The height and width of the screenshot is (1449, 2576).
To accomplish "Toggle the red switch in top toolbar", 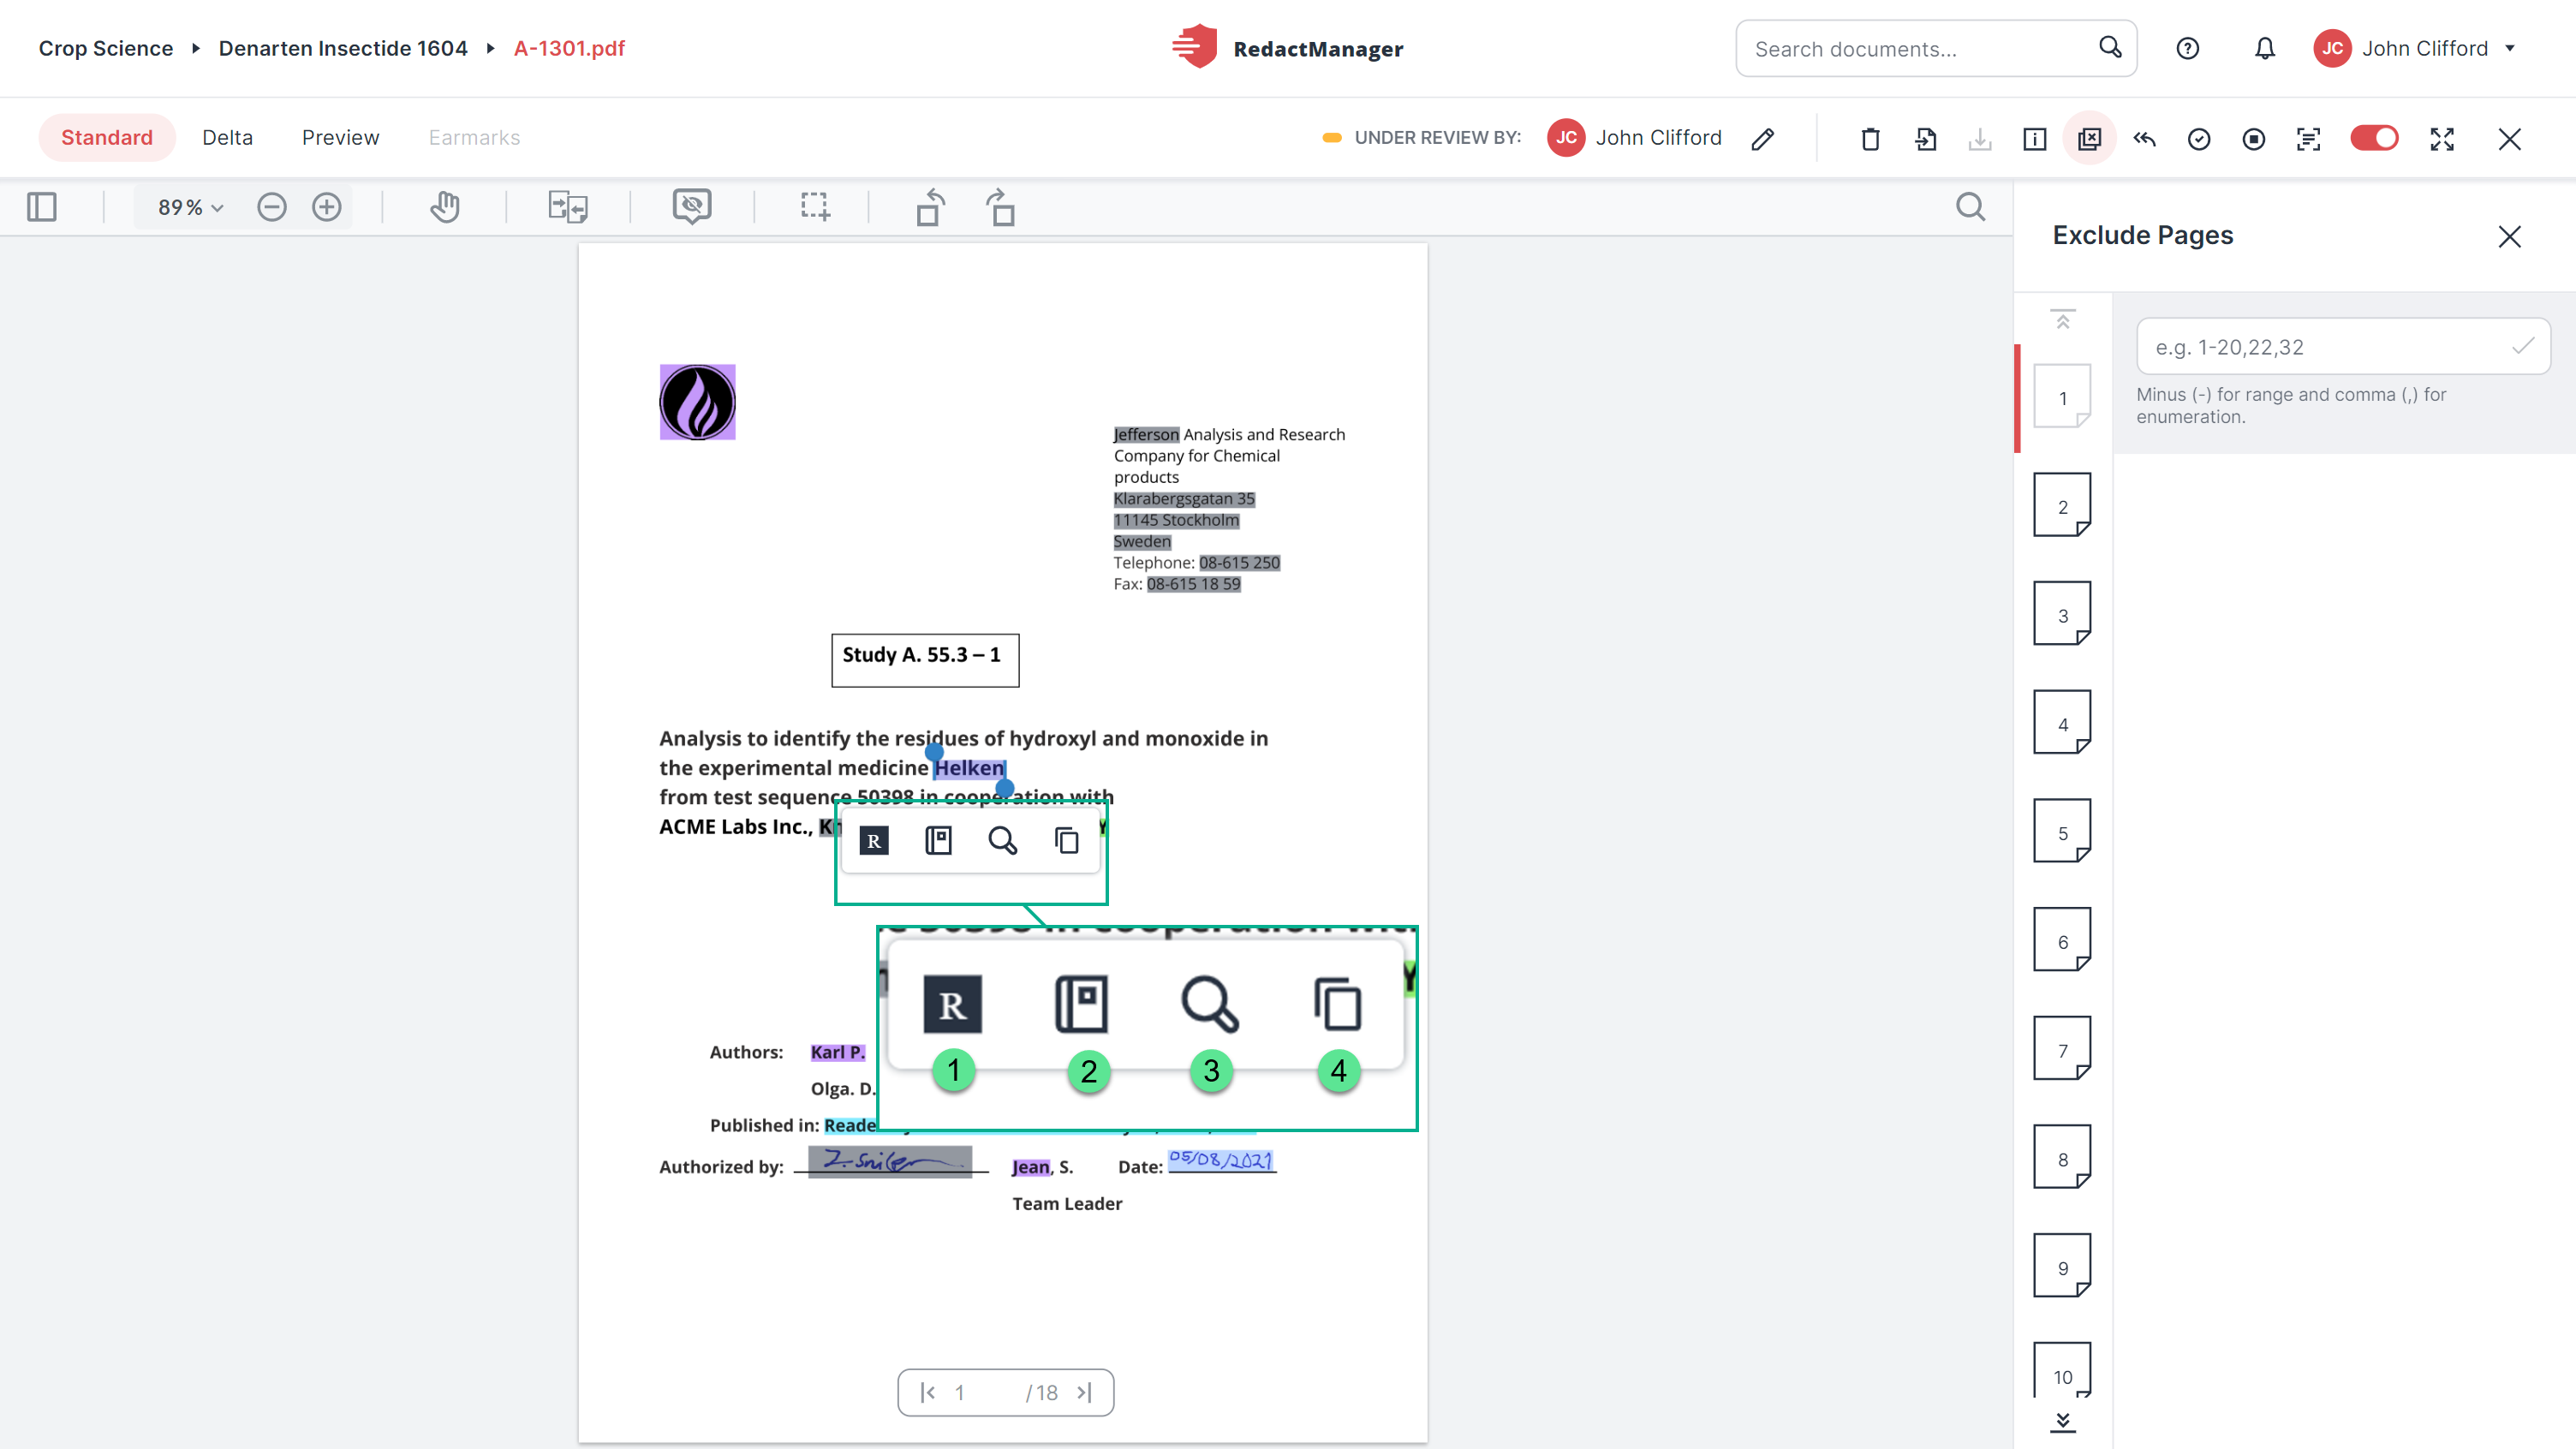I will [2374, 138].
